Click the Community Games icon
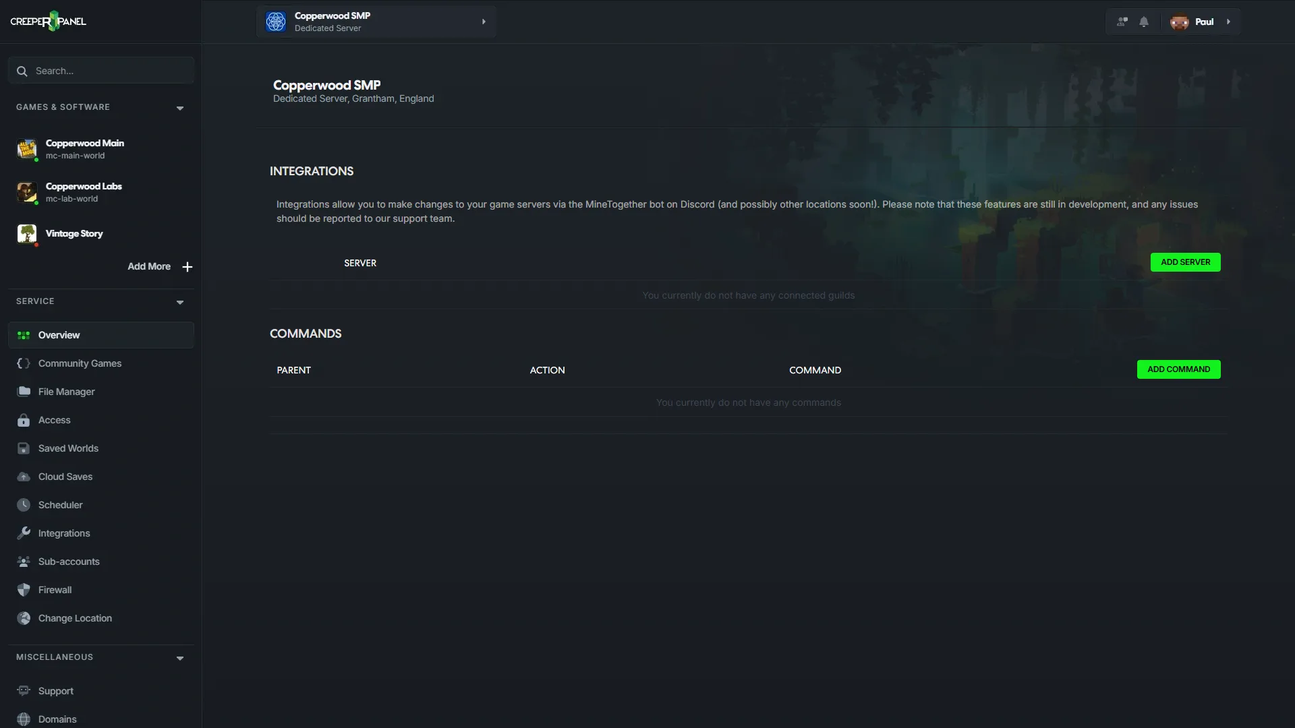 [24, 363]
